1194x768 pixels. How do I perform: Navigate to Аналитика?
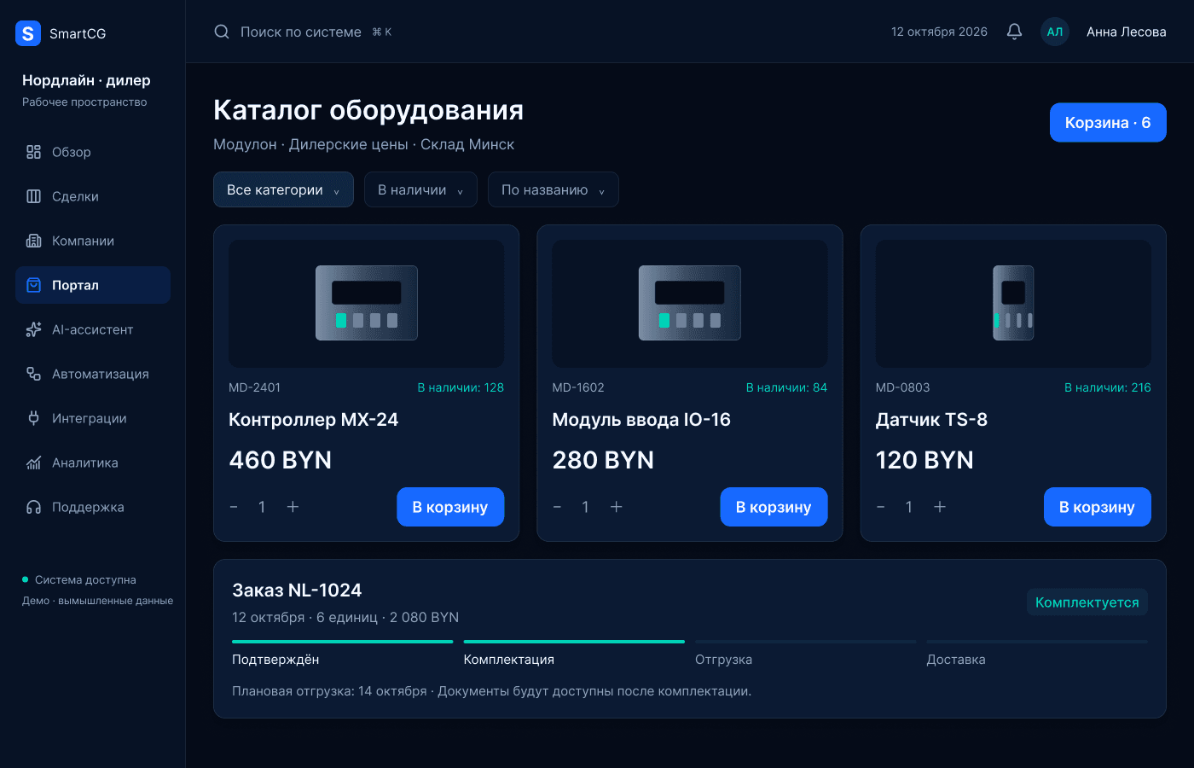pyautogui.click(x=93, y=463)
